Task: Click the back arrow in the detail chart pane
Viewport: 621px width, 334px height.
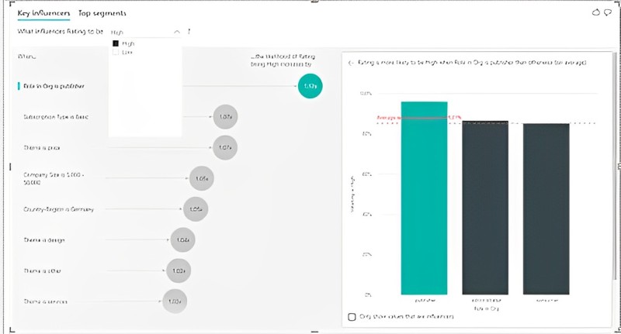Action: pos(351,63)
